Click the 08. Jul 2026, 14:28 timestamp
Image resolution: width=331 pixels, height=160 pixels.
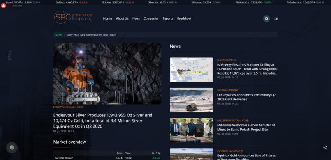(227, 78)
